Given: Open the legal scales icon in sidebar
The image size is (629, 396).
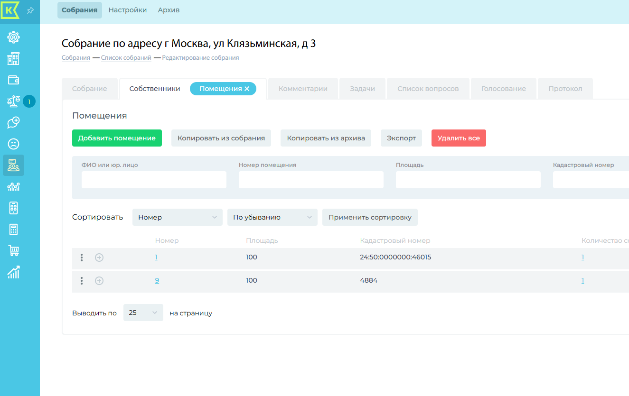Looking at the screenshot, I should click(13, 101).
